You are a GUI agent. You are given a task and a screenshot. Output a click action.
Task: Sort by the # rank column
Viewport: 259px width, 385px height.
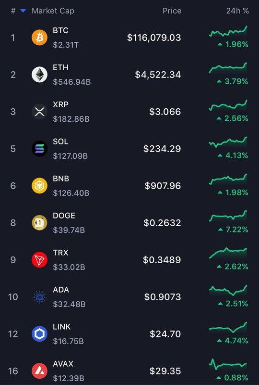[13, 11]
